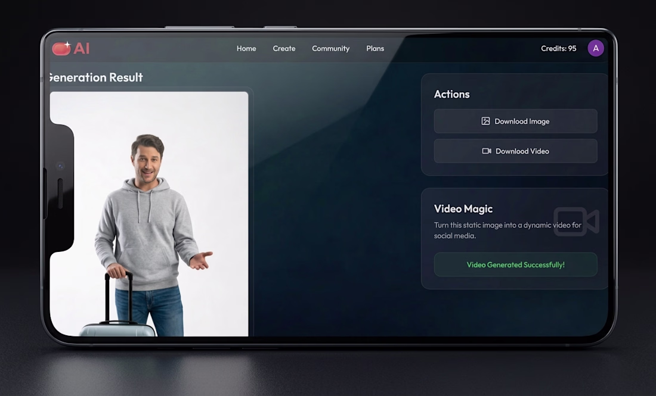Image resolution: width=656 pixels, height=396 pixels.
Task: Click the 'Turn this static image' description text
Action: 508,230
